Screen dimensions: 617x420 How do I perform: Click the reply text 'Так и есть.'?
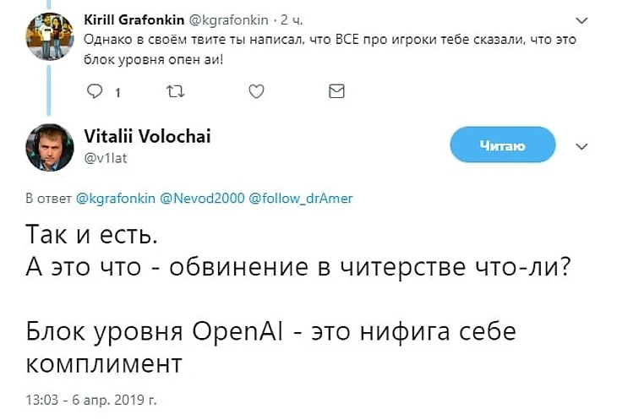click(91, 232)
